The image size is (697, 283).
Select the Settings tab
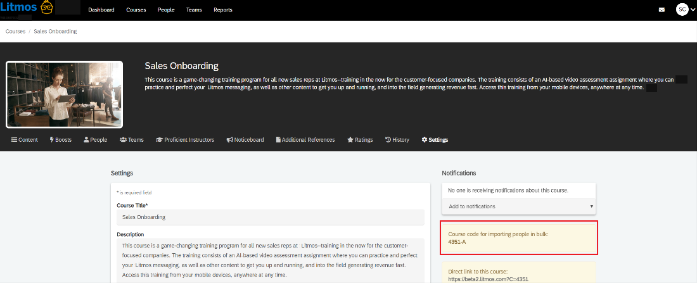tap(435, 139)
